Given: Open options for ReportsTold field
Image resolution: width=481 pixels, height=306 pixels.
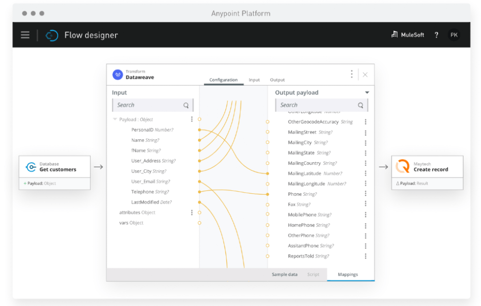Looking at the screenshot, I should (x=365, y=256).
